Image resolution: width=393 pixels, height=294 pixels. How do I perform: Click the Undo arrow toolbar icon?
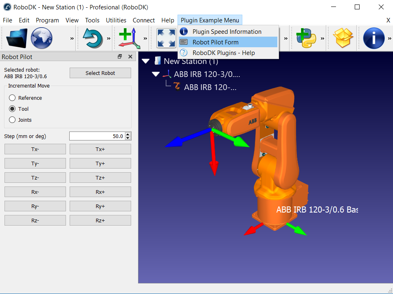93,38
